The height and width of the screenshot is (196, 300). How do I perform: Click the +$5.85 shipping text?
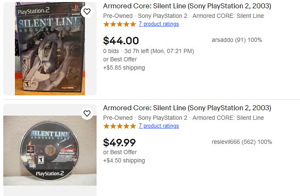tap(124, 68)
